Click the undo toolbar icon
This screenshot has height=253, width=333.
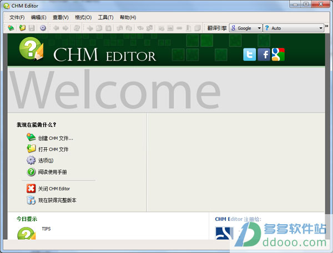coord(120,28)
